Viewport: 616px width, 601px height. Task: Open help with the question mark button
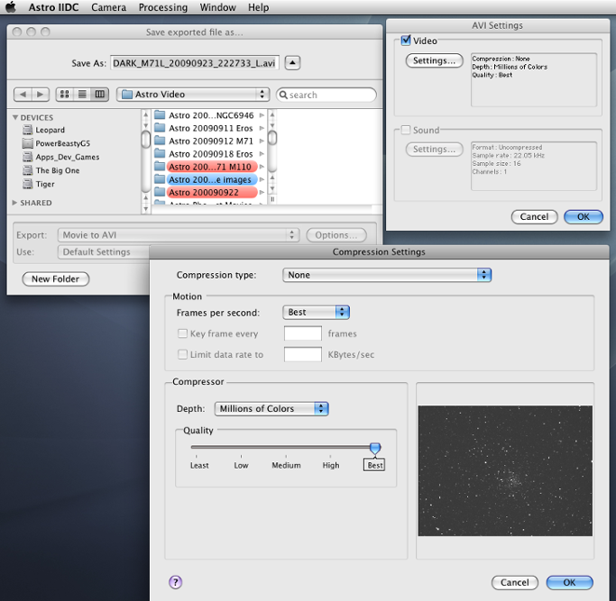(x=176, y=582)
